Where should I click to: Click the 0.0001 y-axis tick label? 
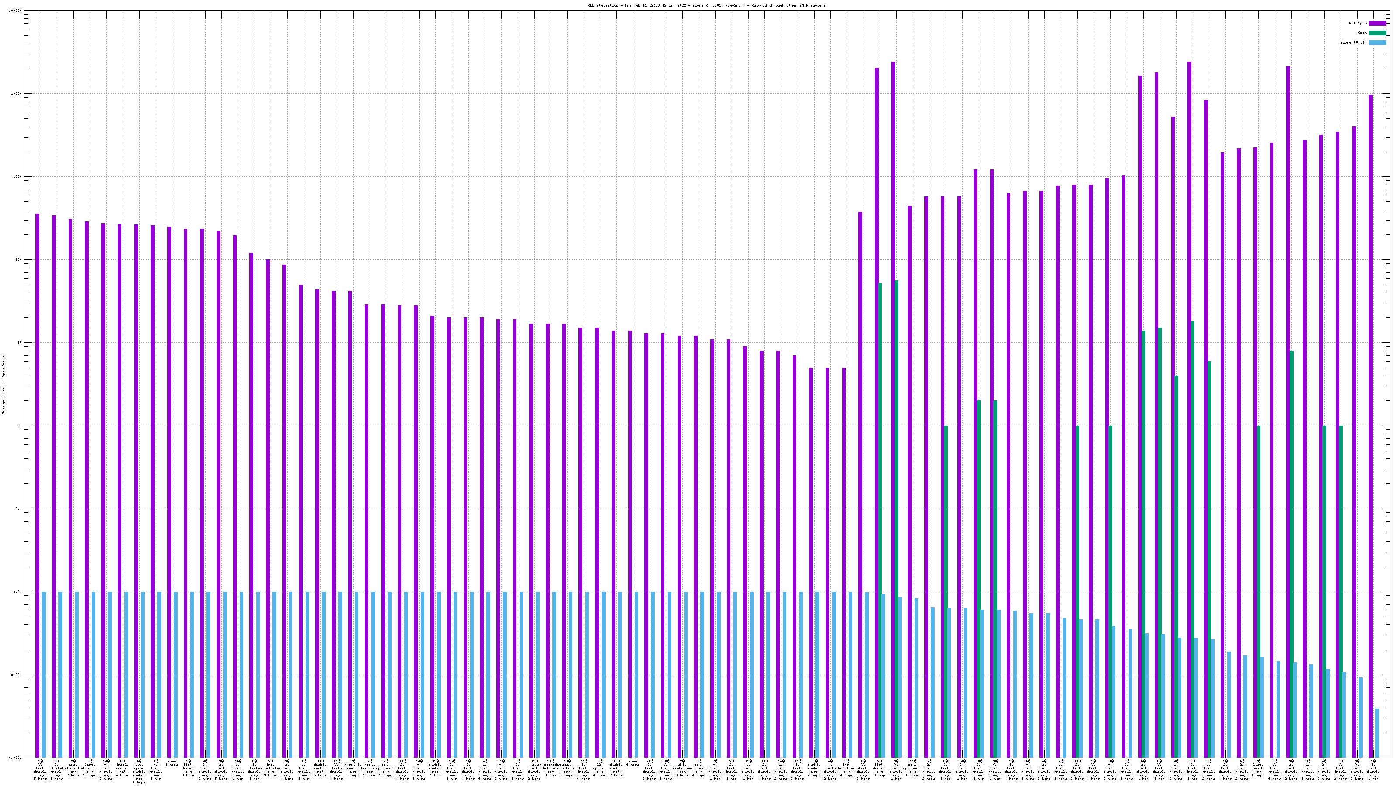pos(16,758)
